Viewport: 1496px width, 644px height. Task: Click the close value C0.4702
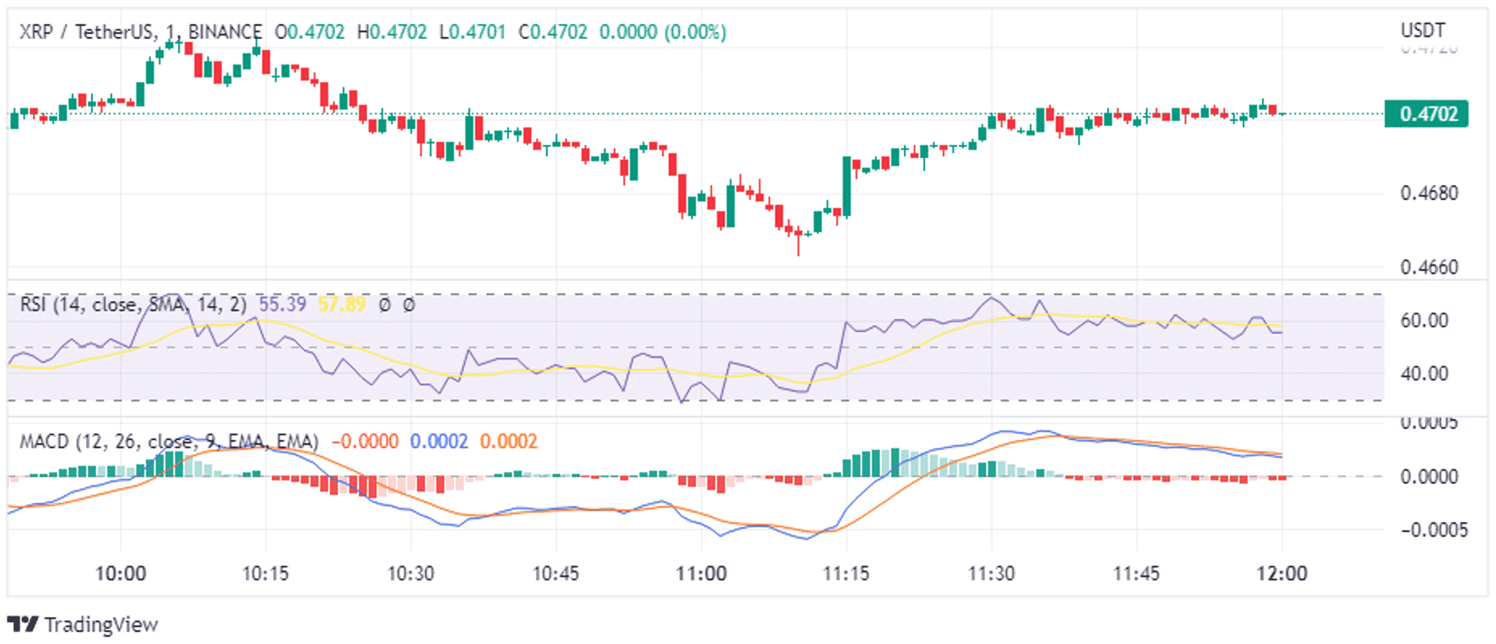coord(553,32)
